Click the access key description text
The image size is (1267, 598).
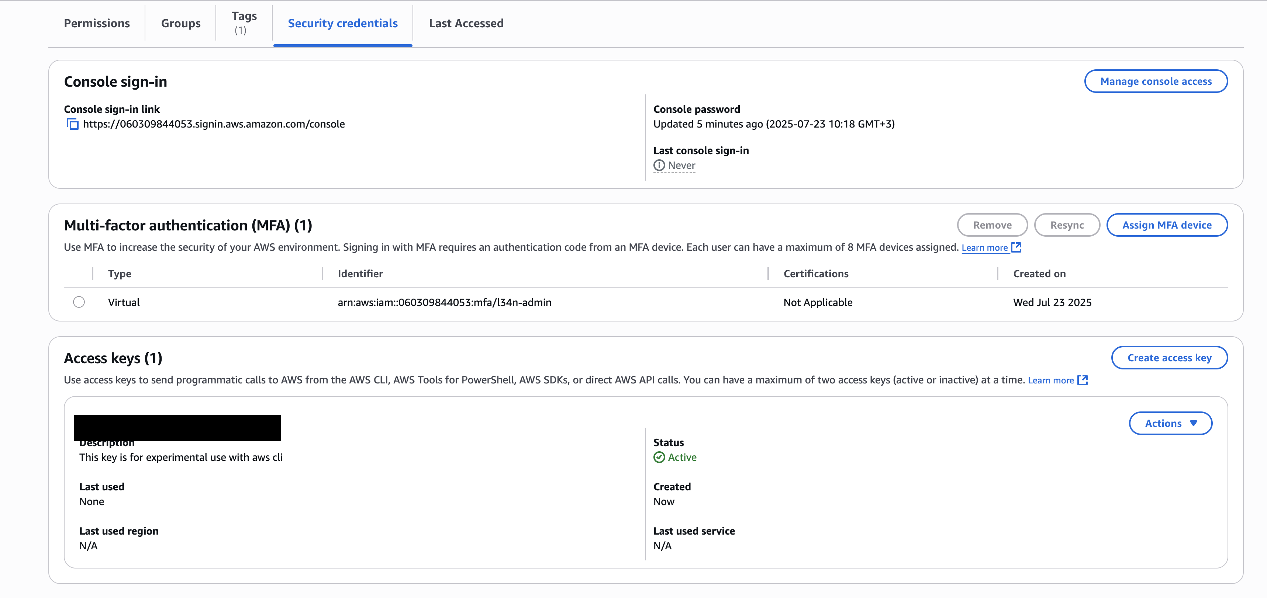(x=181, y=458)
